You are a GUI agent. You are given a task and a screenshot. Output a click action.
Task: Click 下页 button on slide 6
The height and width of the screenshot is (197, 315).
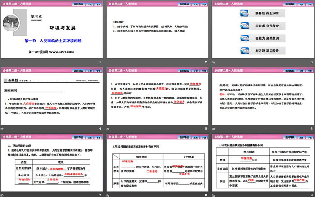[310, 71]
